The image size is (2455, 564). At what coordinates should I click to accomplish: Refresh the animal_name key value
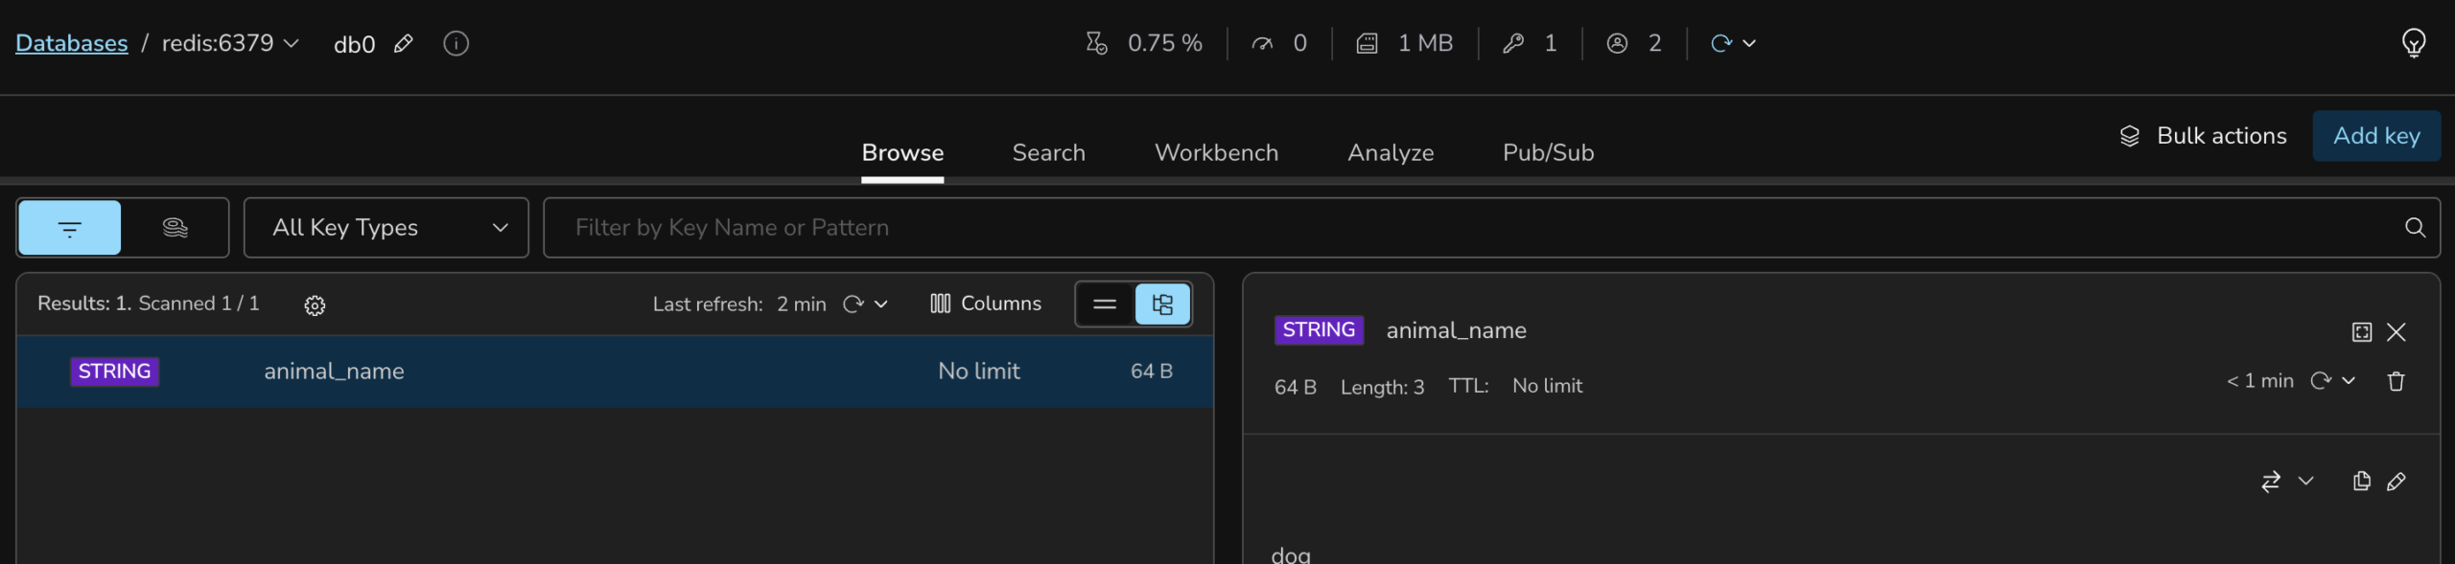(2321, 381)
